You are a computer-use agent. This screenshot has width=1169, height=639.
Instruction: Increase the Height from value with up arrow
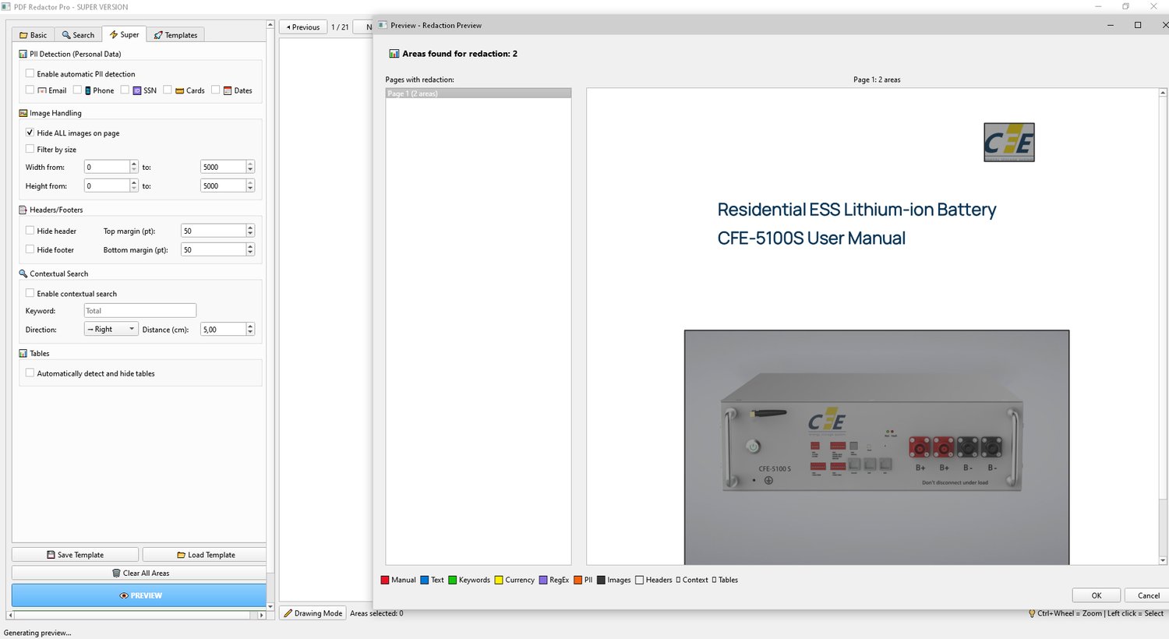134,182
